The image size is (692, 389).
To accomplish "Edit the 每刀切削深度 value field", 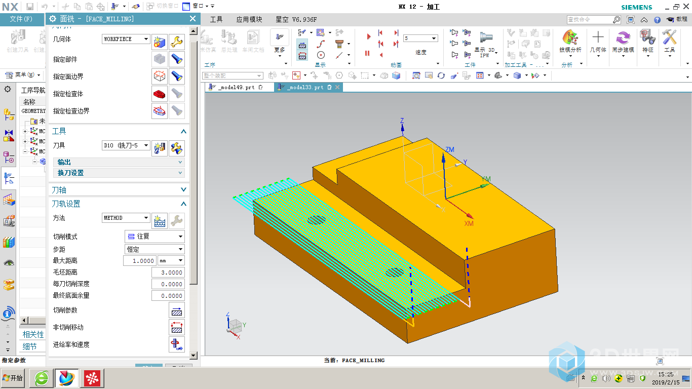I will [168, 284].
